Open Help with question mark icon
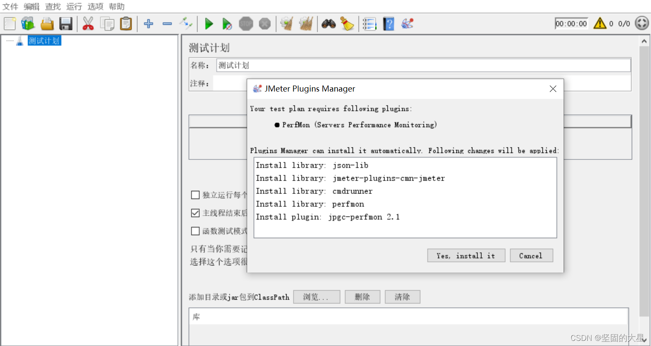Image resolution: width=651 pixels, height=346 pixels. 388,24
